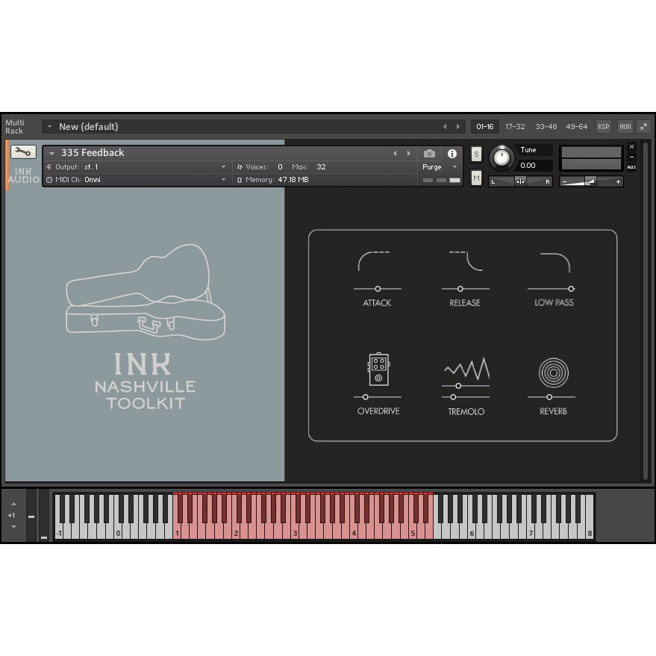The height and width of the screenshot is (656, 656).
Task: Click the Low Pass slider handle
Action: click(x=571, y=289)
